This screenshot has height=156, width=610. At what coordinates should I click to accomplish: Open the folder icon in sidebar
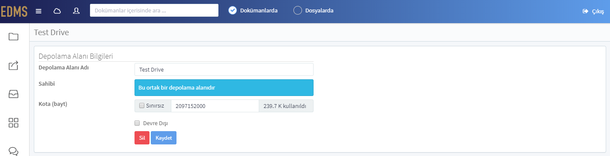click(14, 36)
